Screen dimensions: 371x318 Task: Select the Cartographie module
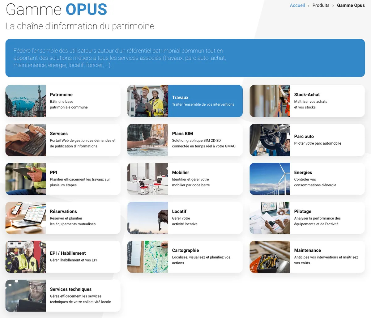pos(185,257)
